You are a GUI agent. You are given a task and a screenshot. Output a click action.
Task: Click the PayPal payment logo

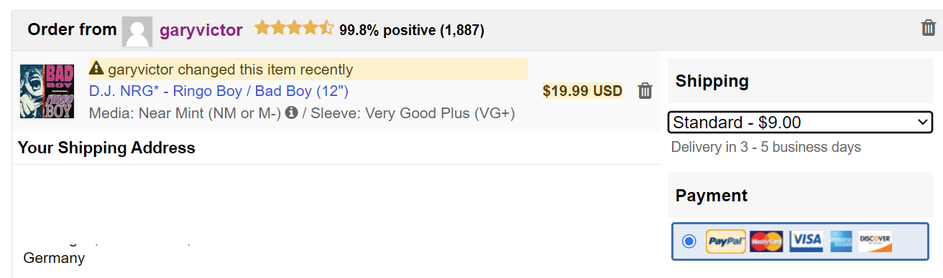[726, 241]
